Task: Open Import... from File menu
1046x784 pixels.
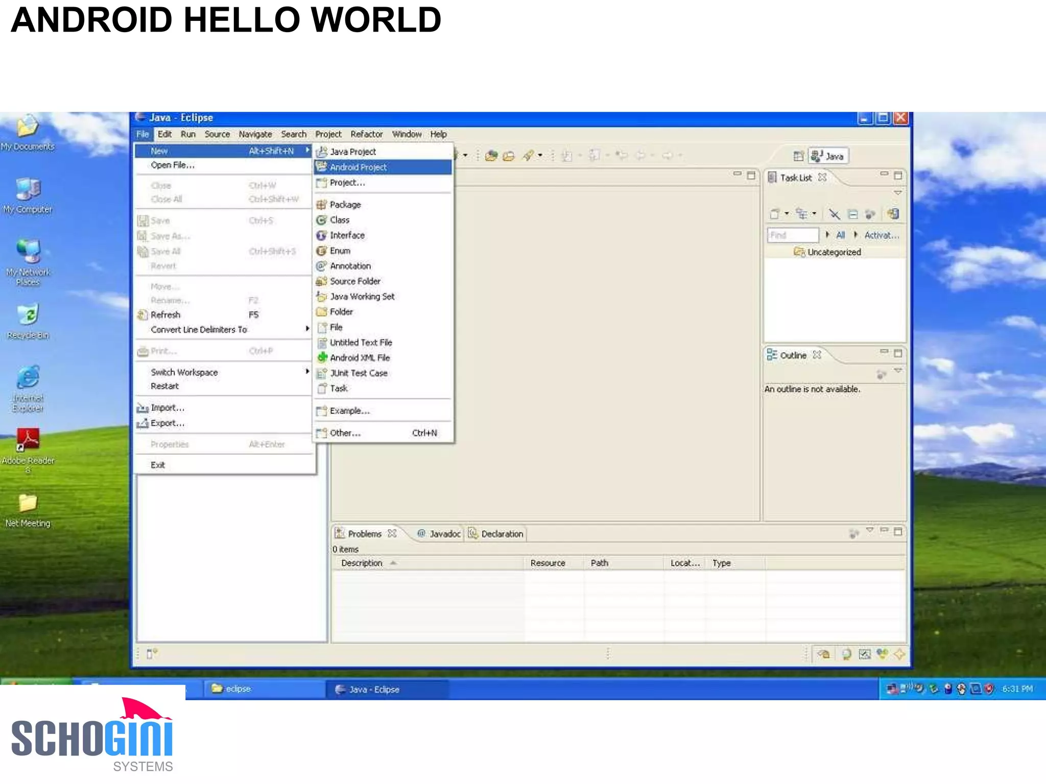Action: pyautogui.click(x=224, y=408)
